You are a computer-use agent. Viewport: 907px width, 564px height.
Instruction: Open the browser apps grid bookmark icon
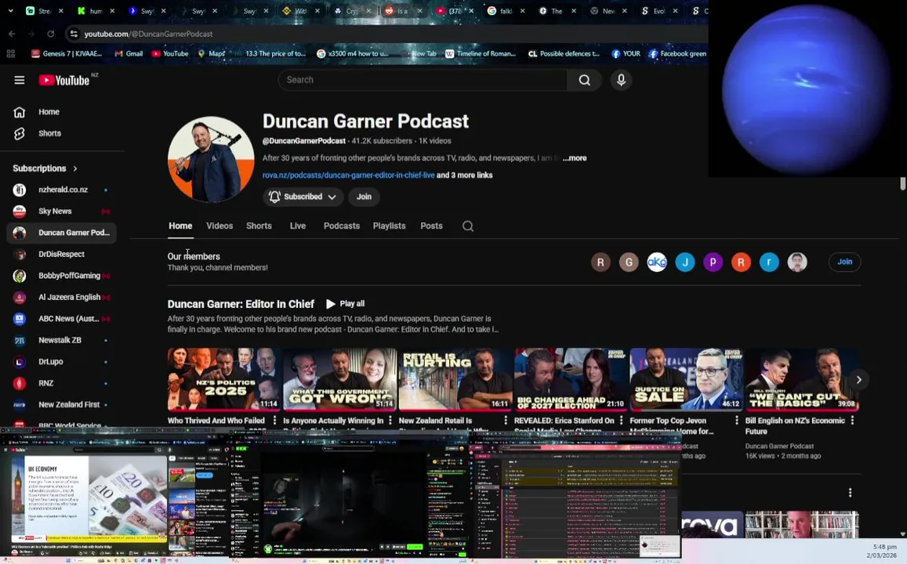(x=10, y=54)
